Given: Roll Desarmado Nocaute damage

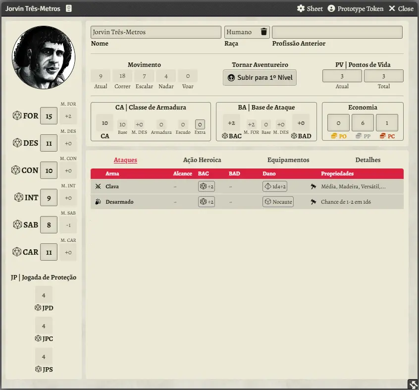Looking at the screenshot, I should [x=278, y=202].
